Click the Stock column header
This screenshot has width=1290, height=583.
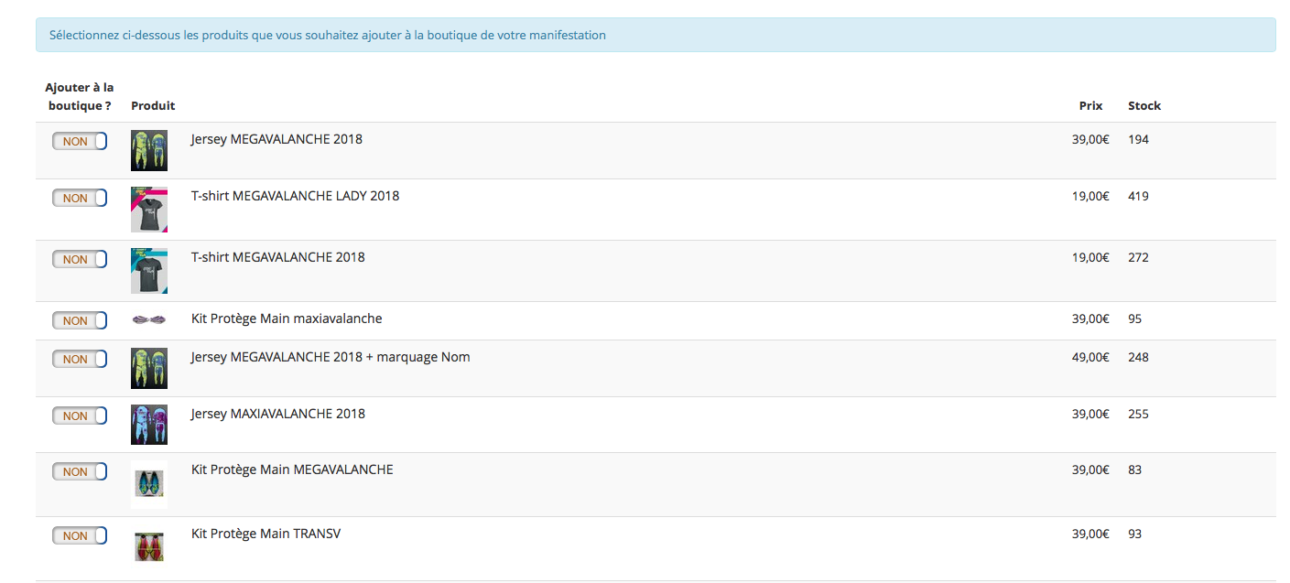(1144, 105)
